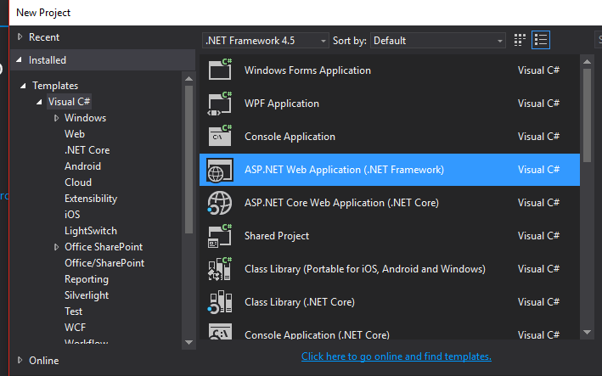Click the portable Class Library icon
Image resolution: width=602 pixels, height=376 pixels.
[220, 269]
